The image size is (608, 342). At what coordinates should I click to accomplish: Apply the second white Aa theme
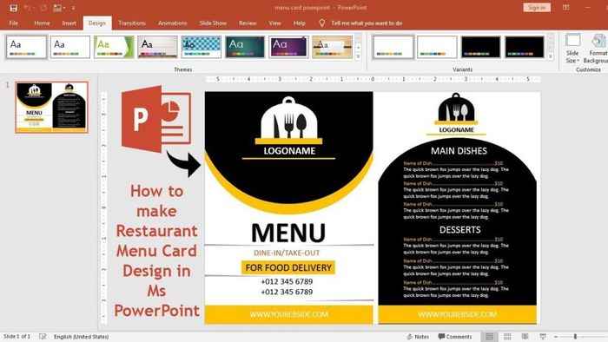[x=69, y=47]
